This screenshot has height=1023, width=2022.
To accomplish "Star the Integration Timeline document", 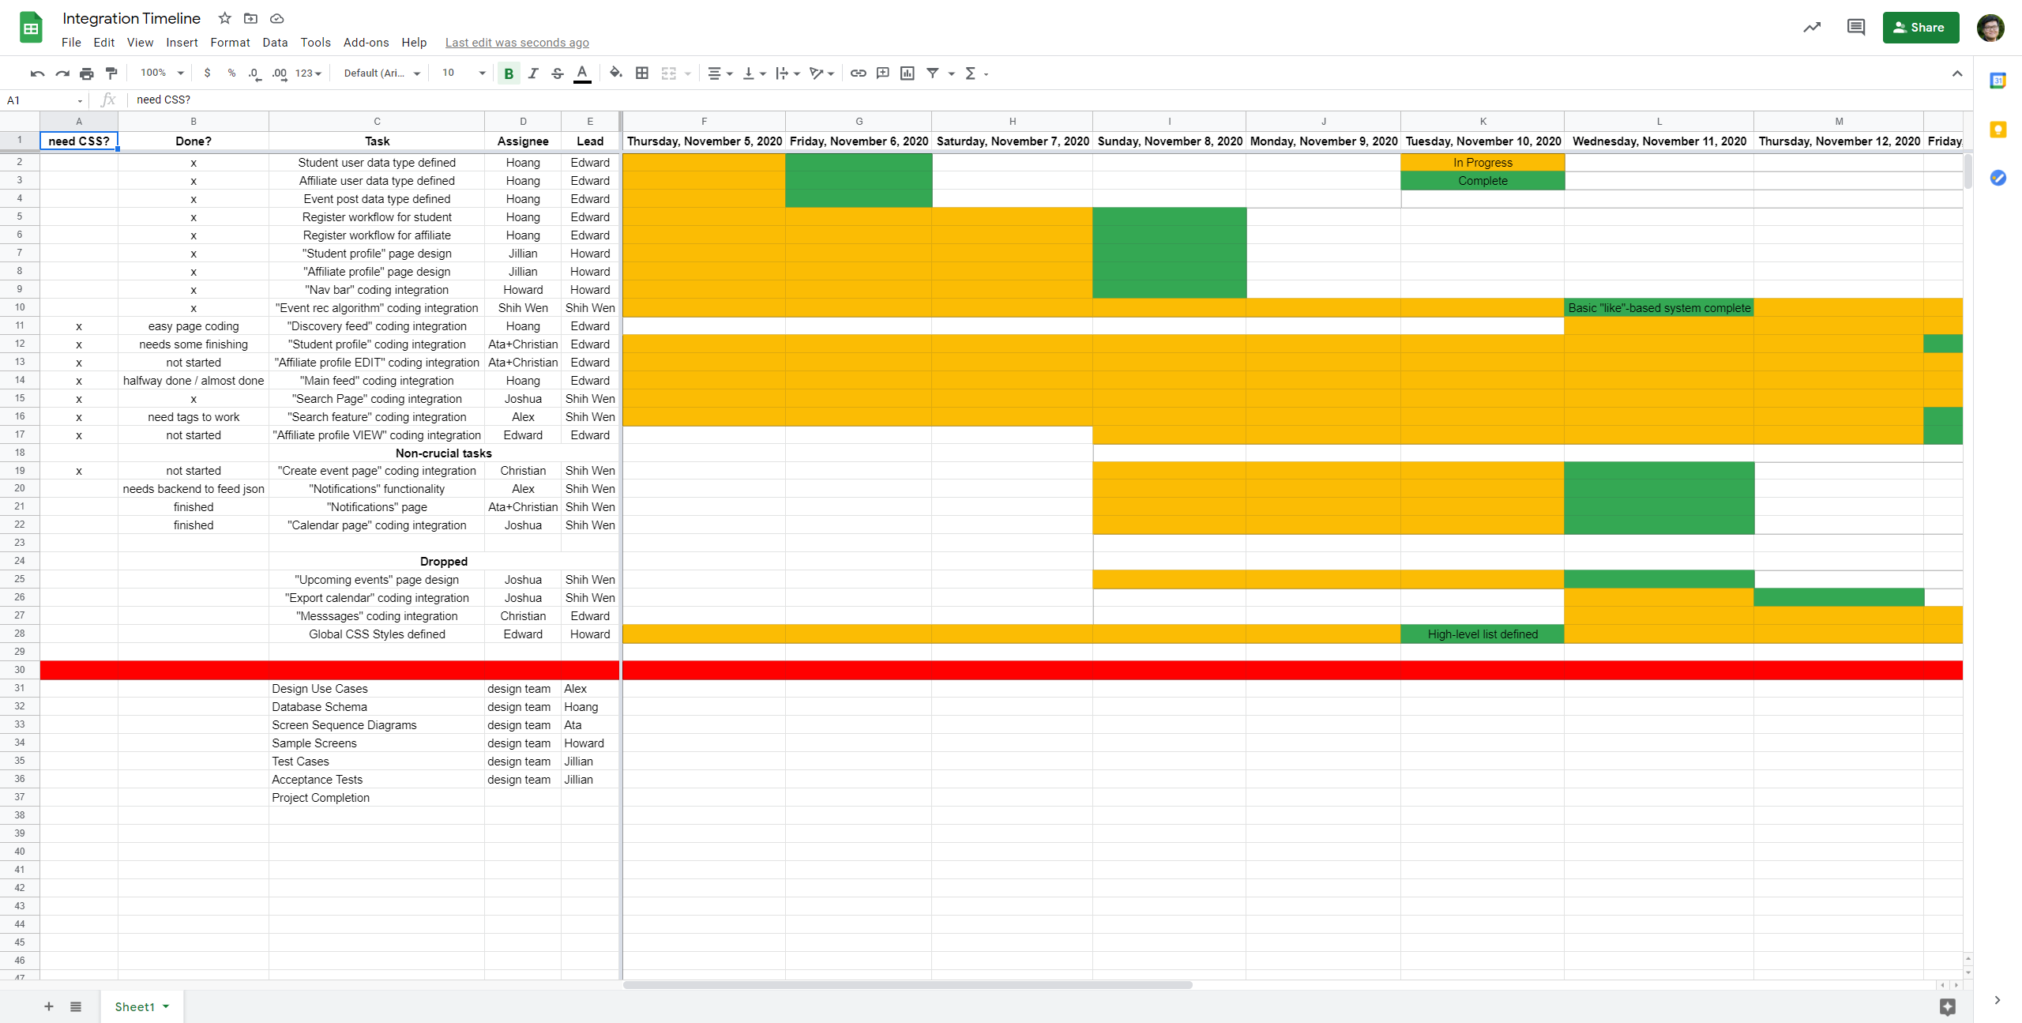I will (x=225, y=18).
